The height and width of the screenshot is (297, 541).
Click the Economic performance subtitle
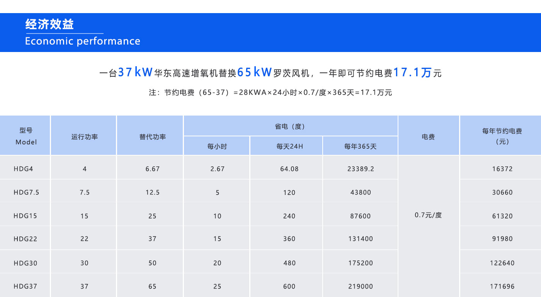(x=82, y=41)
